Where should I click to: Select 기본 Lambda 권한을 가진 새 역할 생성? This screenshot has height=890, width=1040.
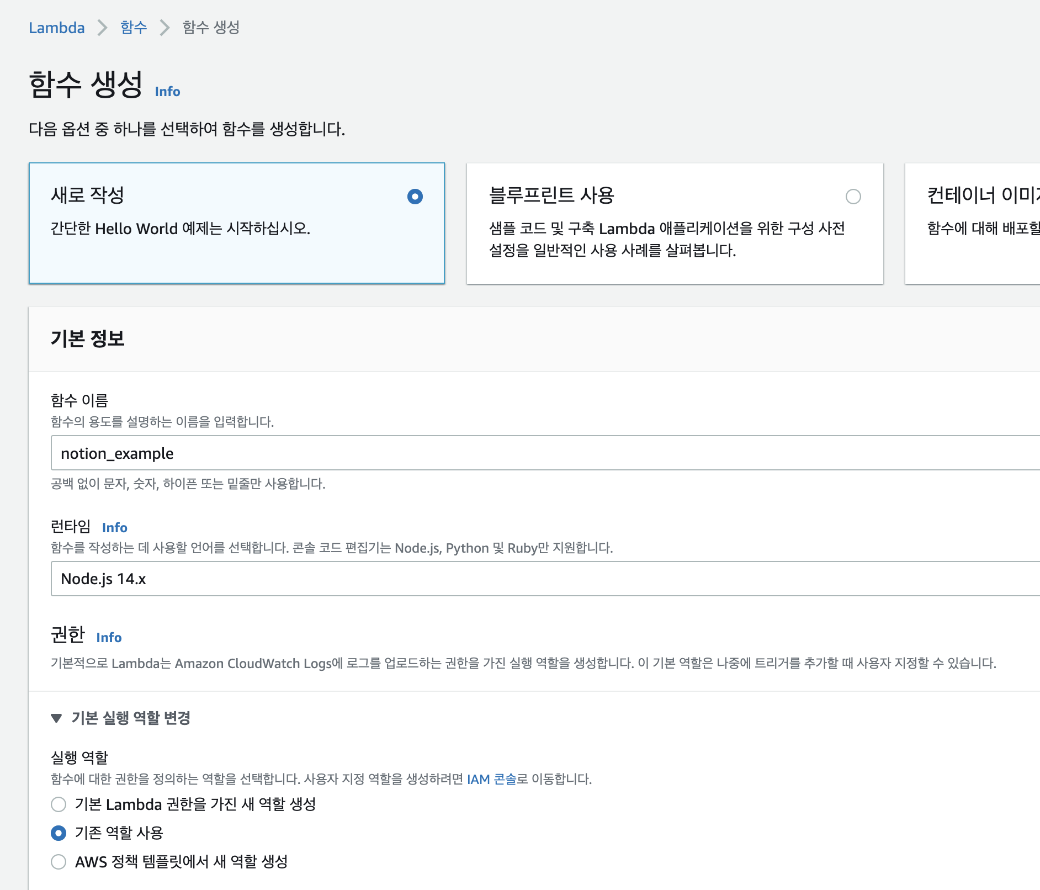(59, 804)
